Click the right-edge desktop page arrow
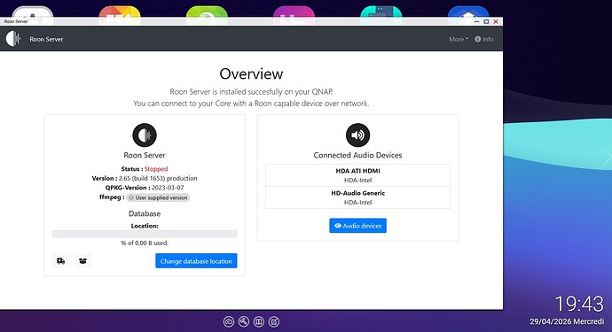Screen dimensions: 612x332 [x=608, y=157]
